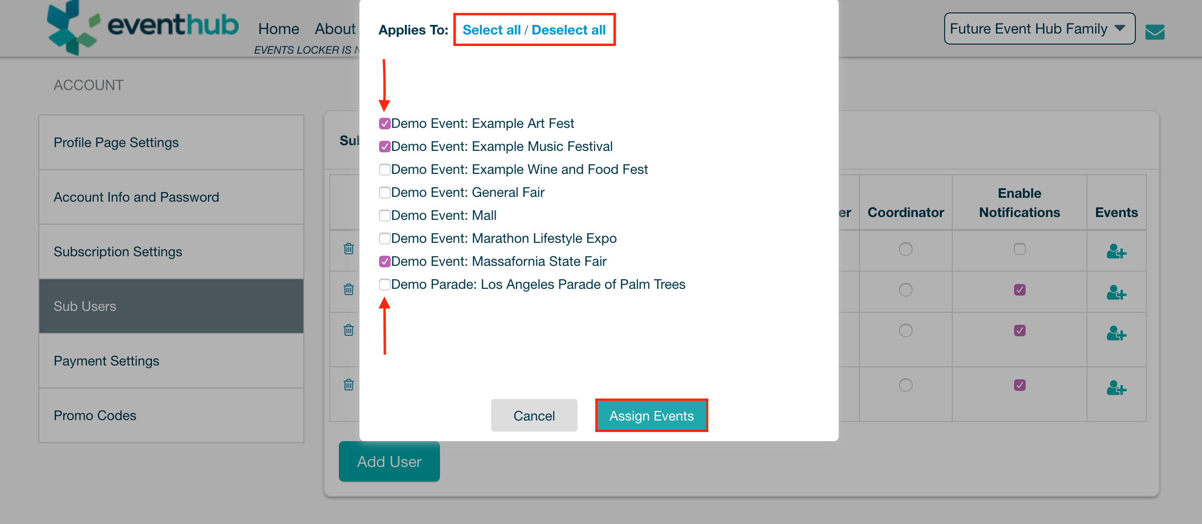The height and width of the screenshot is (524, 1202).
Task: Click trash icon in first user row
Action: pos(349,249)
